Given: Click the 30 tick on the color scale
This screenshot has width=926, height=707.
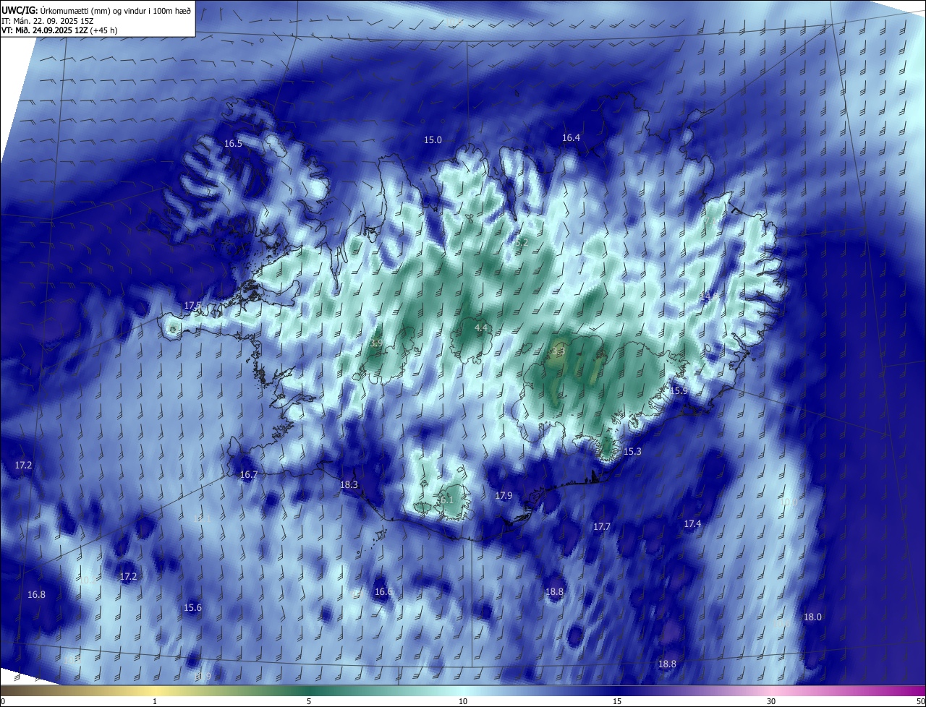Looking at the screenshot, I should pyautogui.click(x=771, y=701).
